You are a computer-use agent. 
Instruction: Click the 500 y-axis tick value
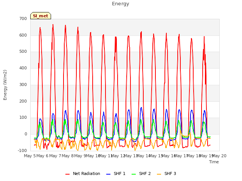tap(23, 52)
